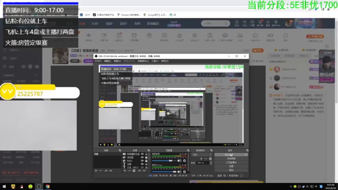Open transition properties gear icon
The width and height of the screenshot is (338, 190).
(210, 159)
